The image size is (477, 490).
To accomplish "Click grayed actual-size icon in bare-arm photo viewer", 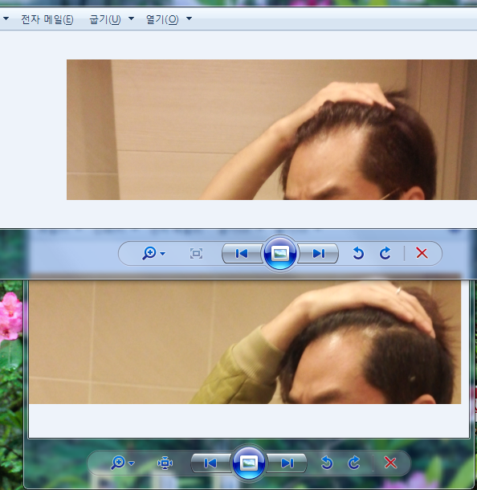I will [x=196, y=254].
